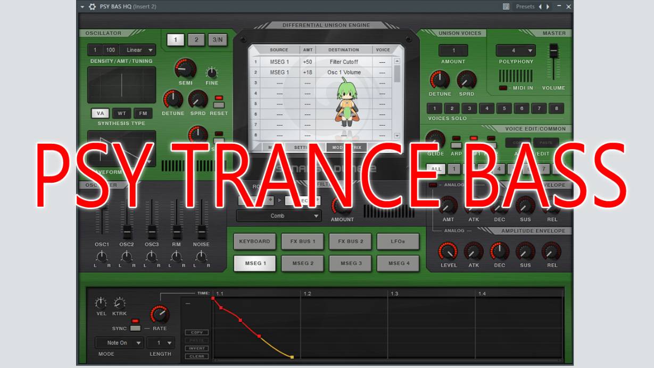Viewport: 654px width, 368px height.
Task: Click the density/tuning display graph
Action: click(x=122, y=85)
